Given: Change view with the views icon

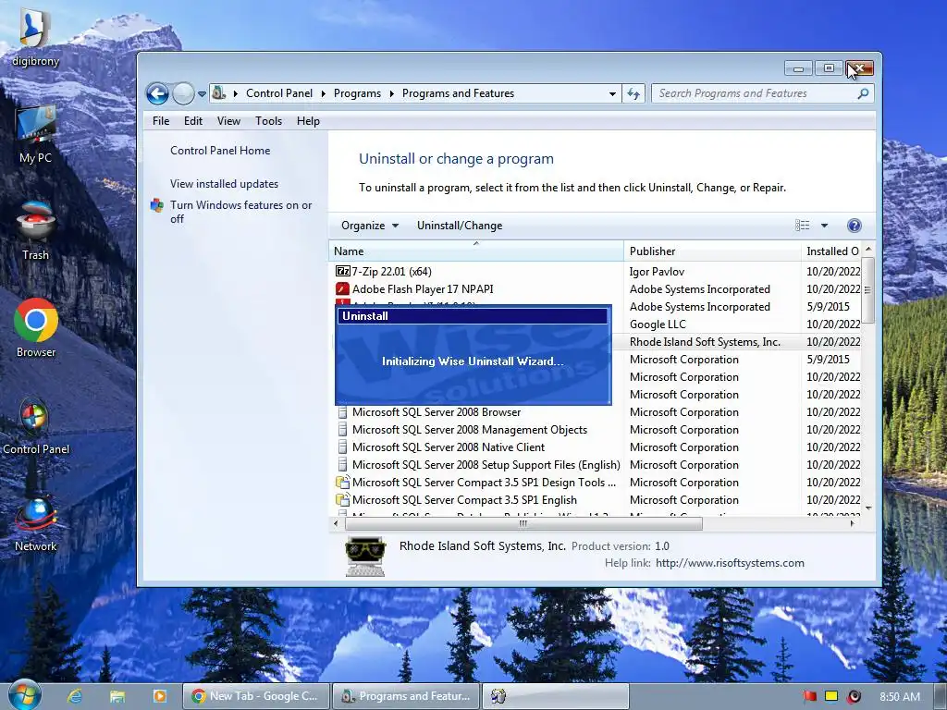Looking at the screenshot, I should pos(803,226).
